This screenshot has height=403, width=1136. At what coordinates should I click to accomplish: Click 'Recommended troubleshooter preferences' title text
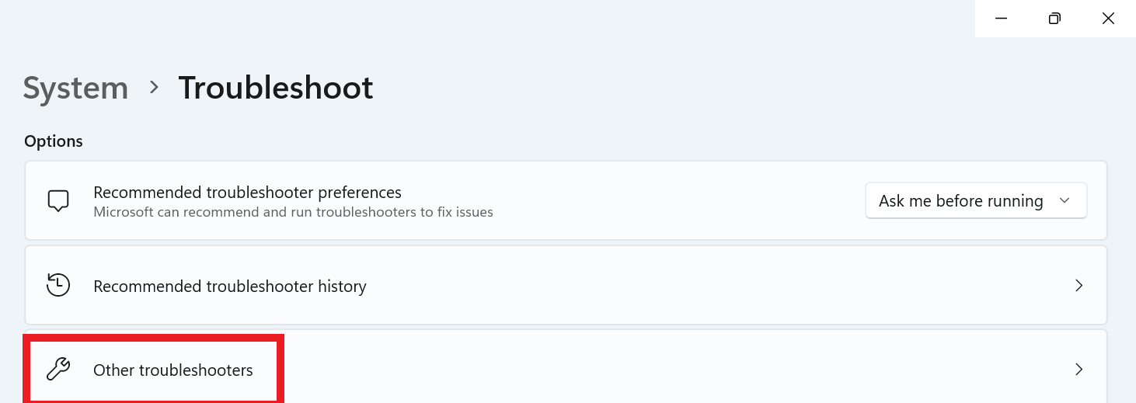[247, 192]
